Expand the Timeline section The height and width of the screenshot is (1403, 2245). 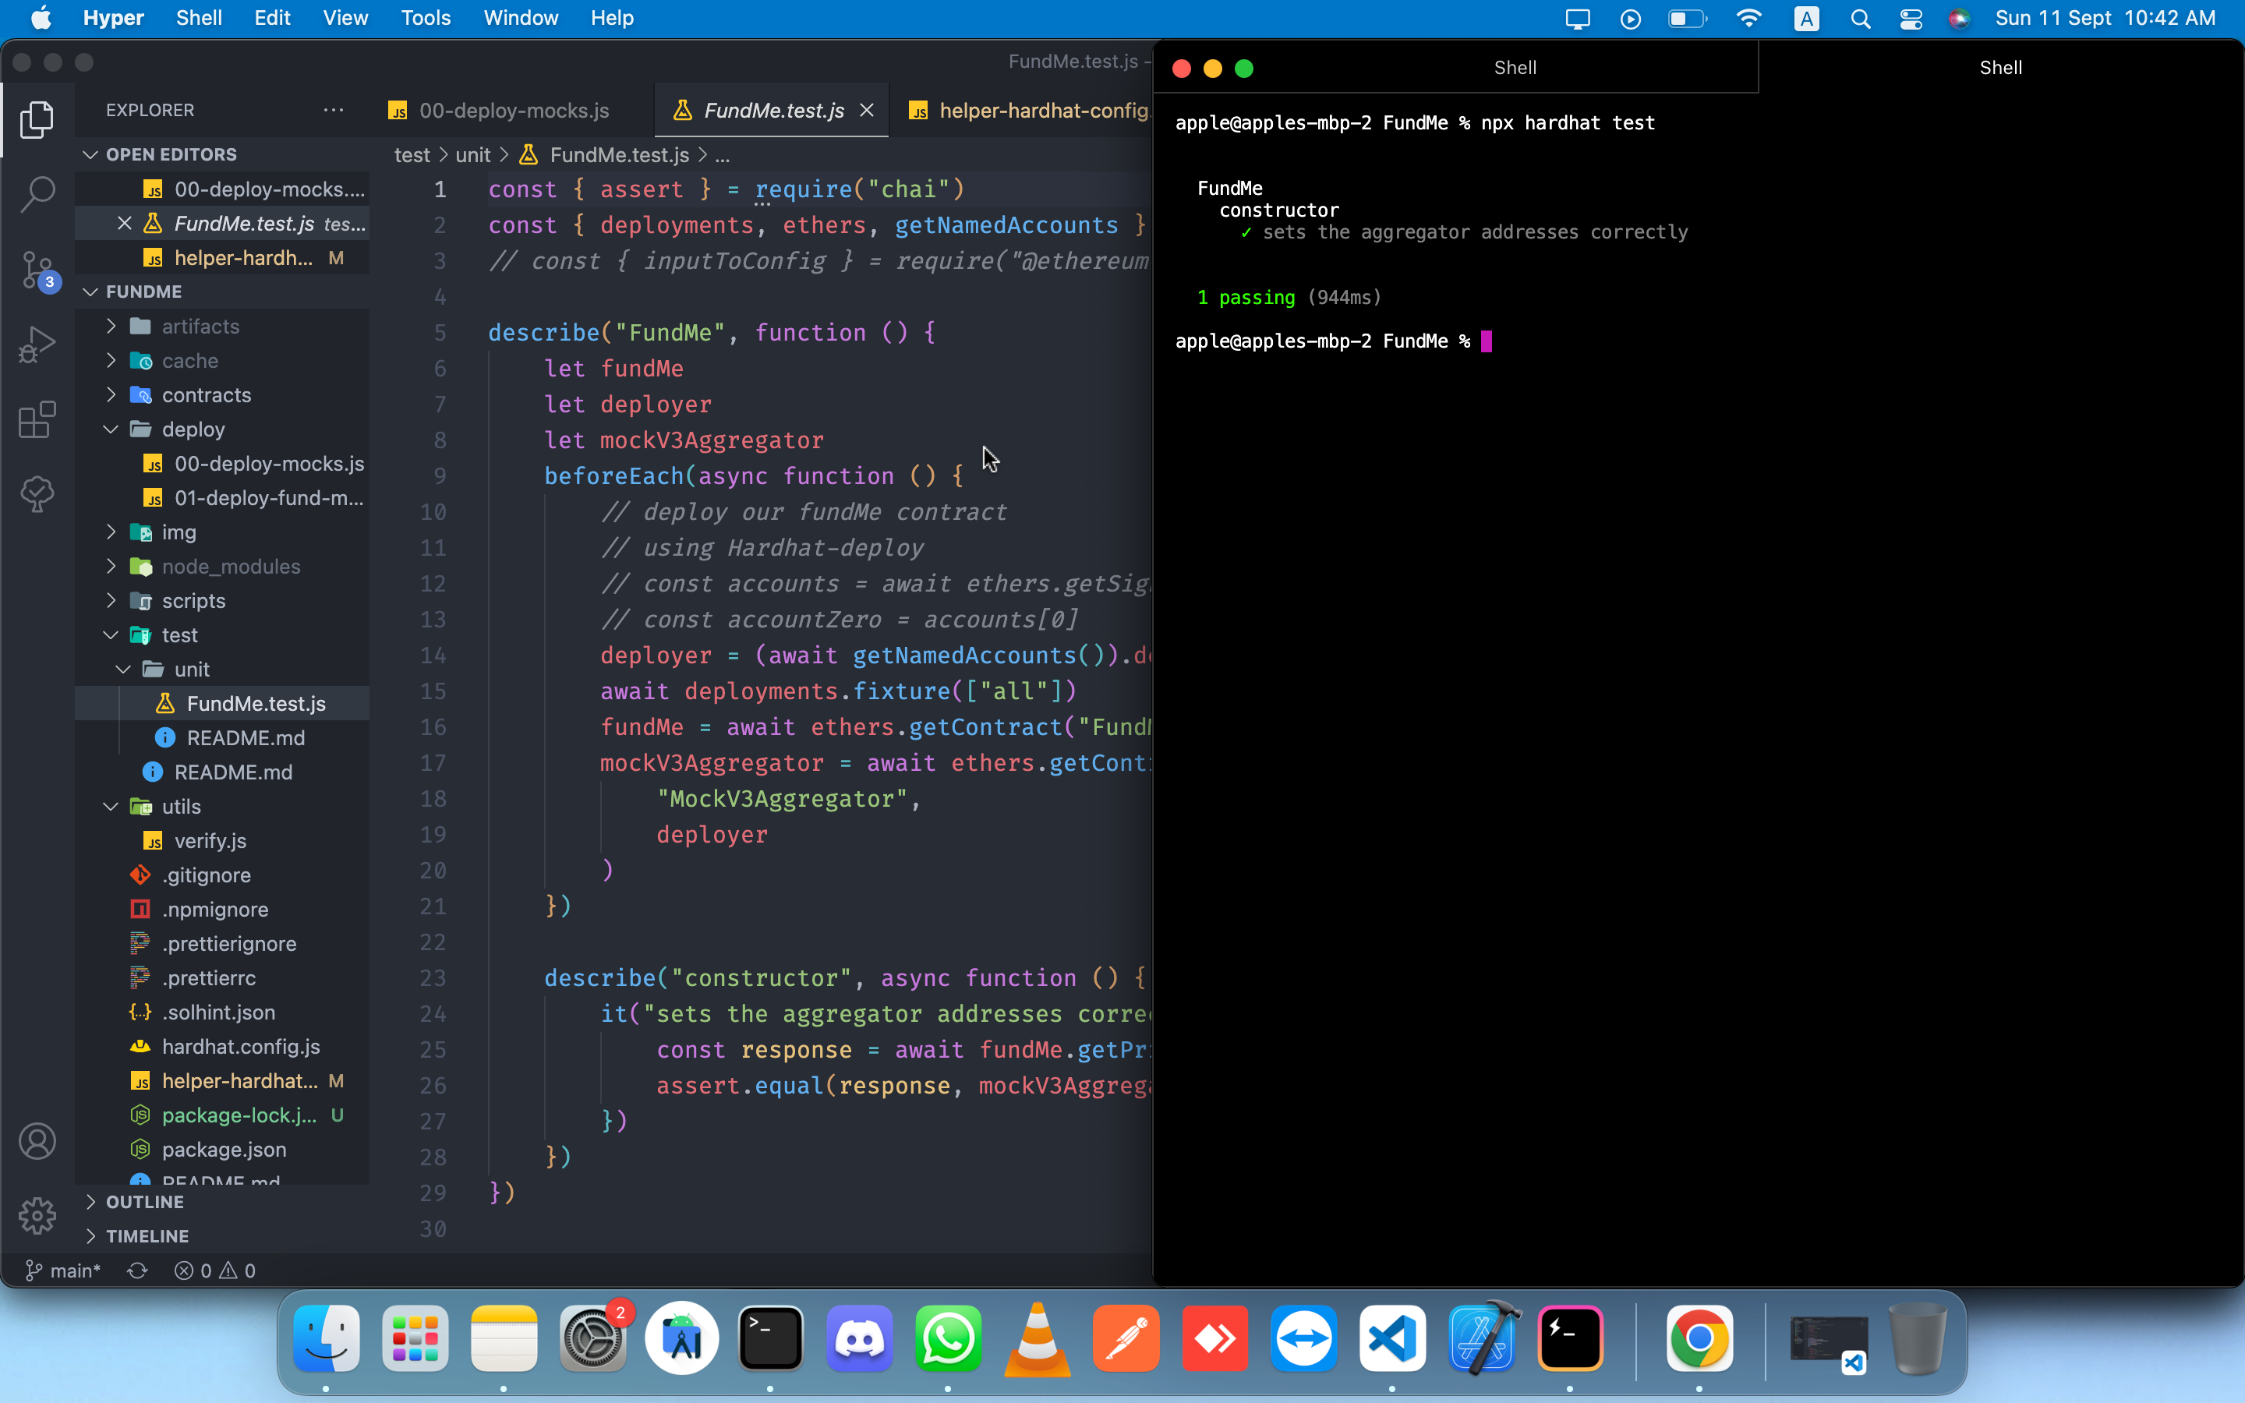223,1236
